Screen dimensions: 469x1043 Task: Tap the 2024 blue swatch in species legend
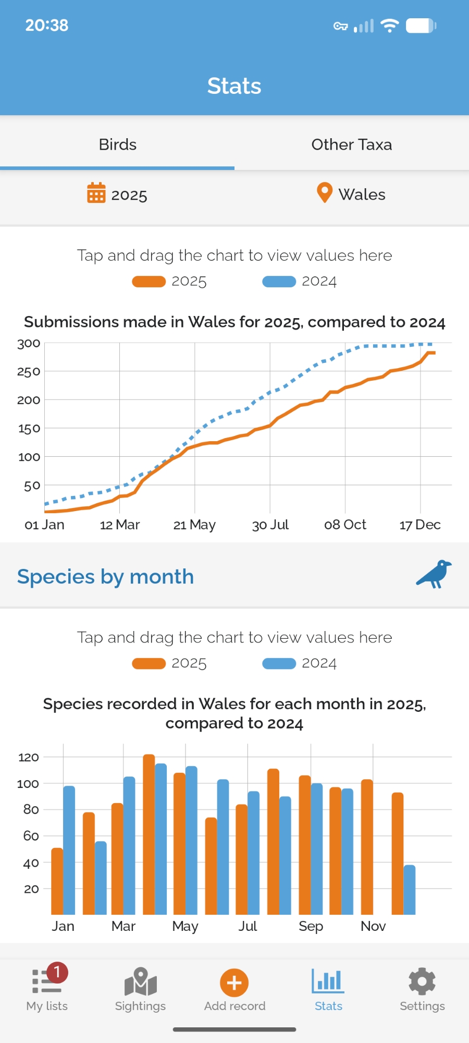click(279, 663)
